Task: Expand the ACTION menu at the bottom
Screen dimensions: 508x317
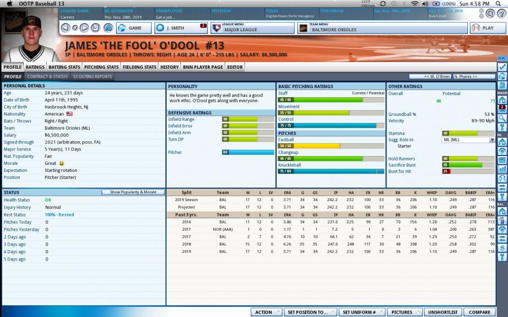Action: (x=267, y=312)
